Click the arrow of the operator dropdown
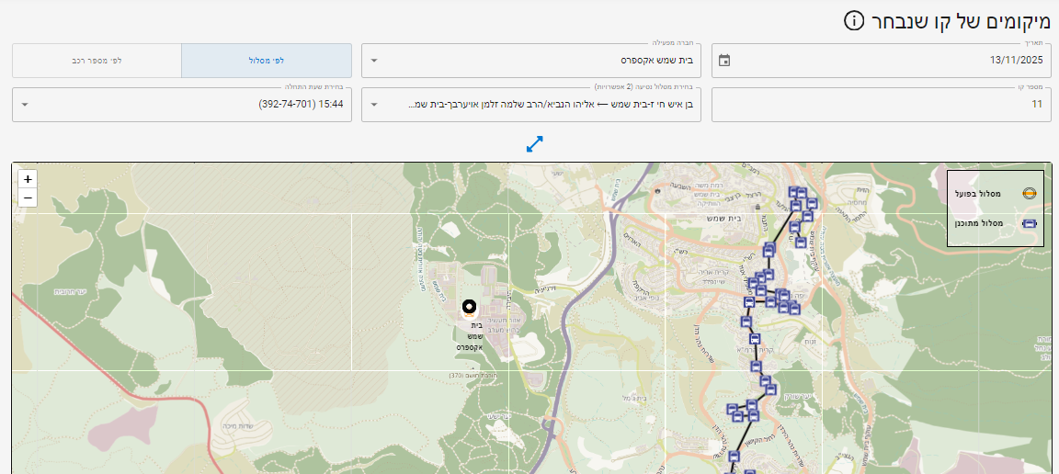1059x474 pixels. (375, 61)
